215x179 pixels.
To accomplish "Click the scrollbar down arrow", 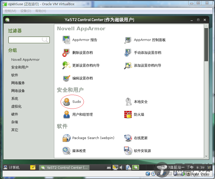I will click(x=206, y=156).
